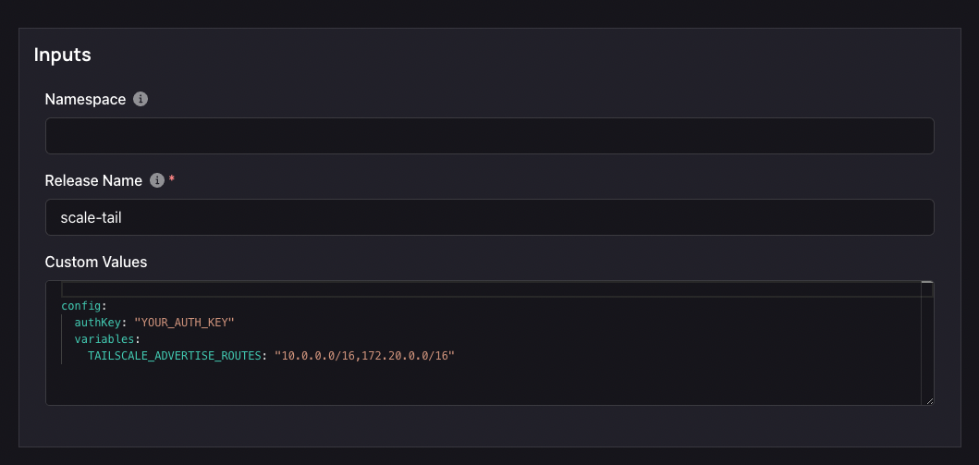This screenshot has height=465, width=979.
Task: Focus the empty Namespace input field
Action: coord(490,136)
